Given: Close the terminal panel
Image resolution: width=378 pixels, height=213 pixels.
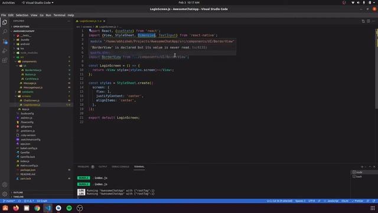Looking at the screenshot, I should click(x=374, y=167).
